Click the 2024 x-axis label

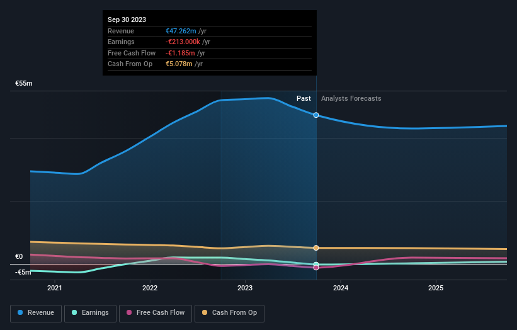(341, 288)
